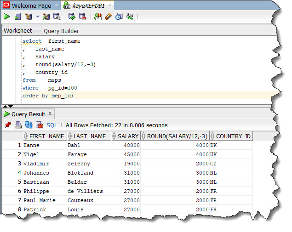Click the COUNTRY_ID column header
Viewport: 292px width, 232px height.
[231, 136]
